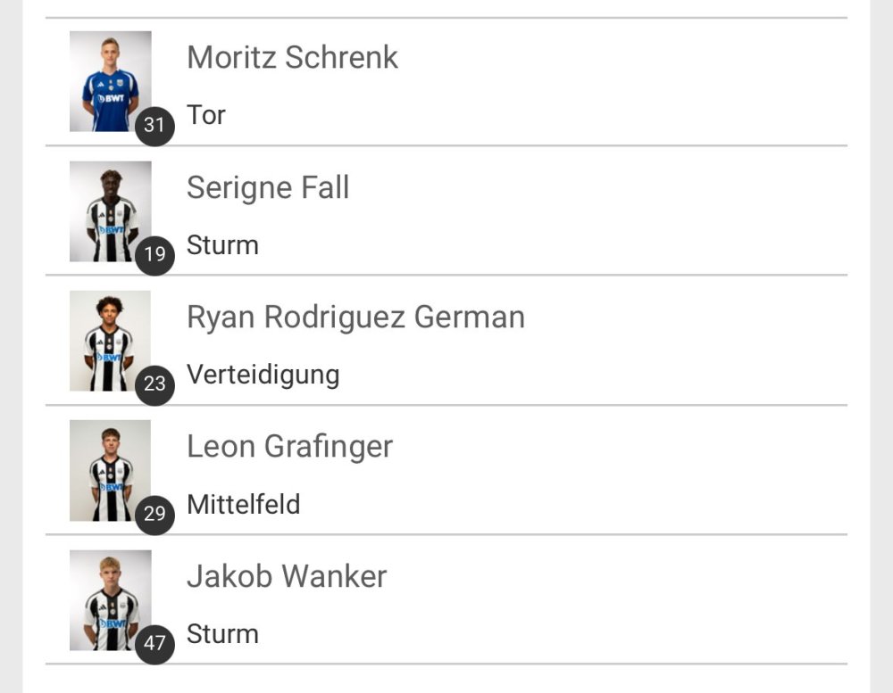Select the Jakob Wanker name link
Viewport: 893px width, 693px height.
coord(287,577)
